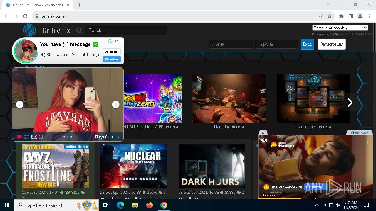376x211 pixels.
Task: Toggle Chrome side panel icon
Action: pyautogui.click(x=351, y=16)
